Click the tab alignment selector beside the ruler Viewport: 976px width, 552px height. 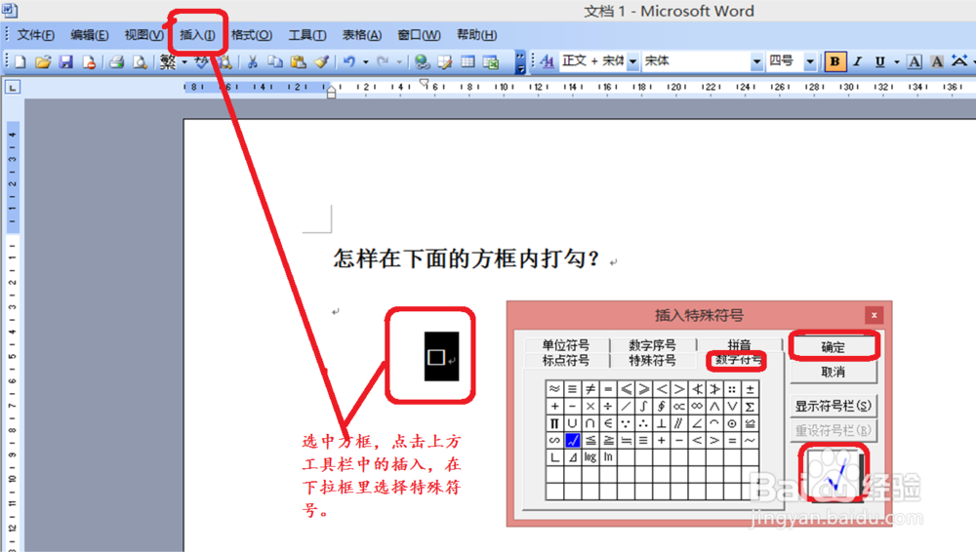(13, 87)
